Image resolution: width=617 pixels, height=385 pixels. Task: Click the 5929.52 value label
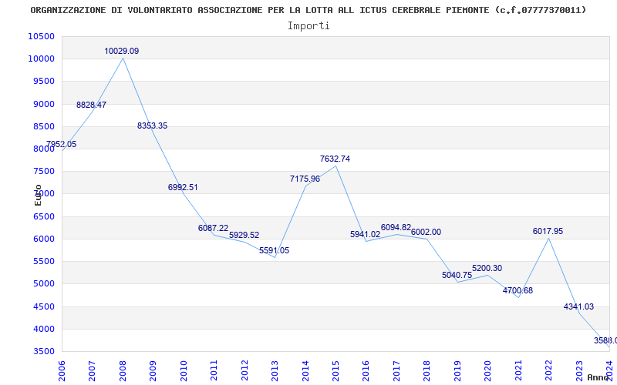(x=244, y=235)
